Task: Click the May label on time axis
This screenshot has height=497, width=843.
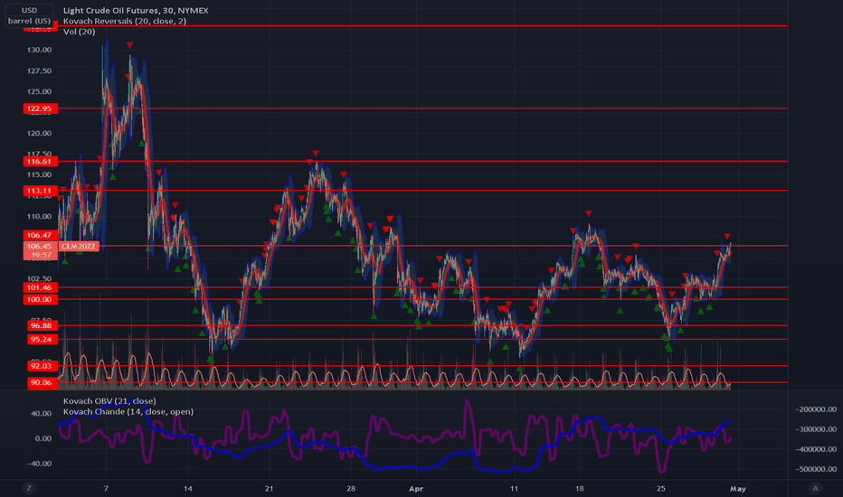Action: point(738,488)
